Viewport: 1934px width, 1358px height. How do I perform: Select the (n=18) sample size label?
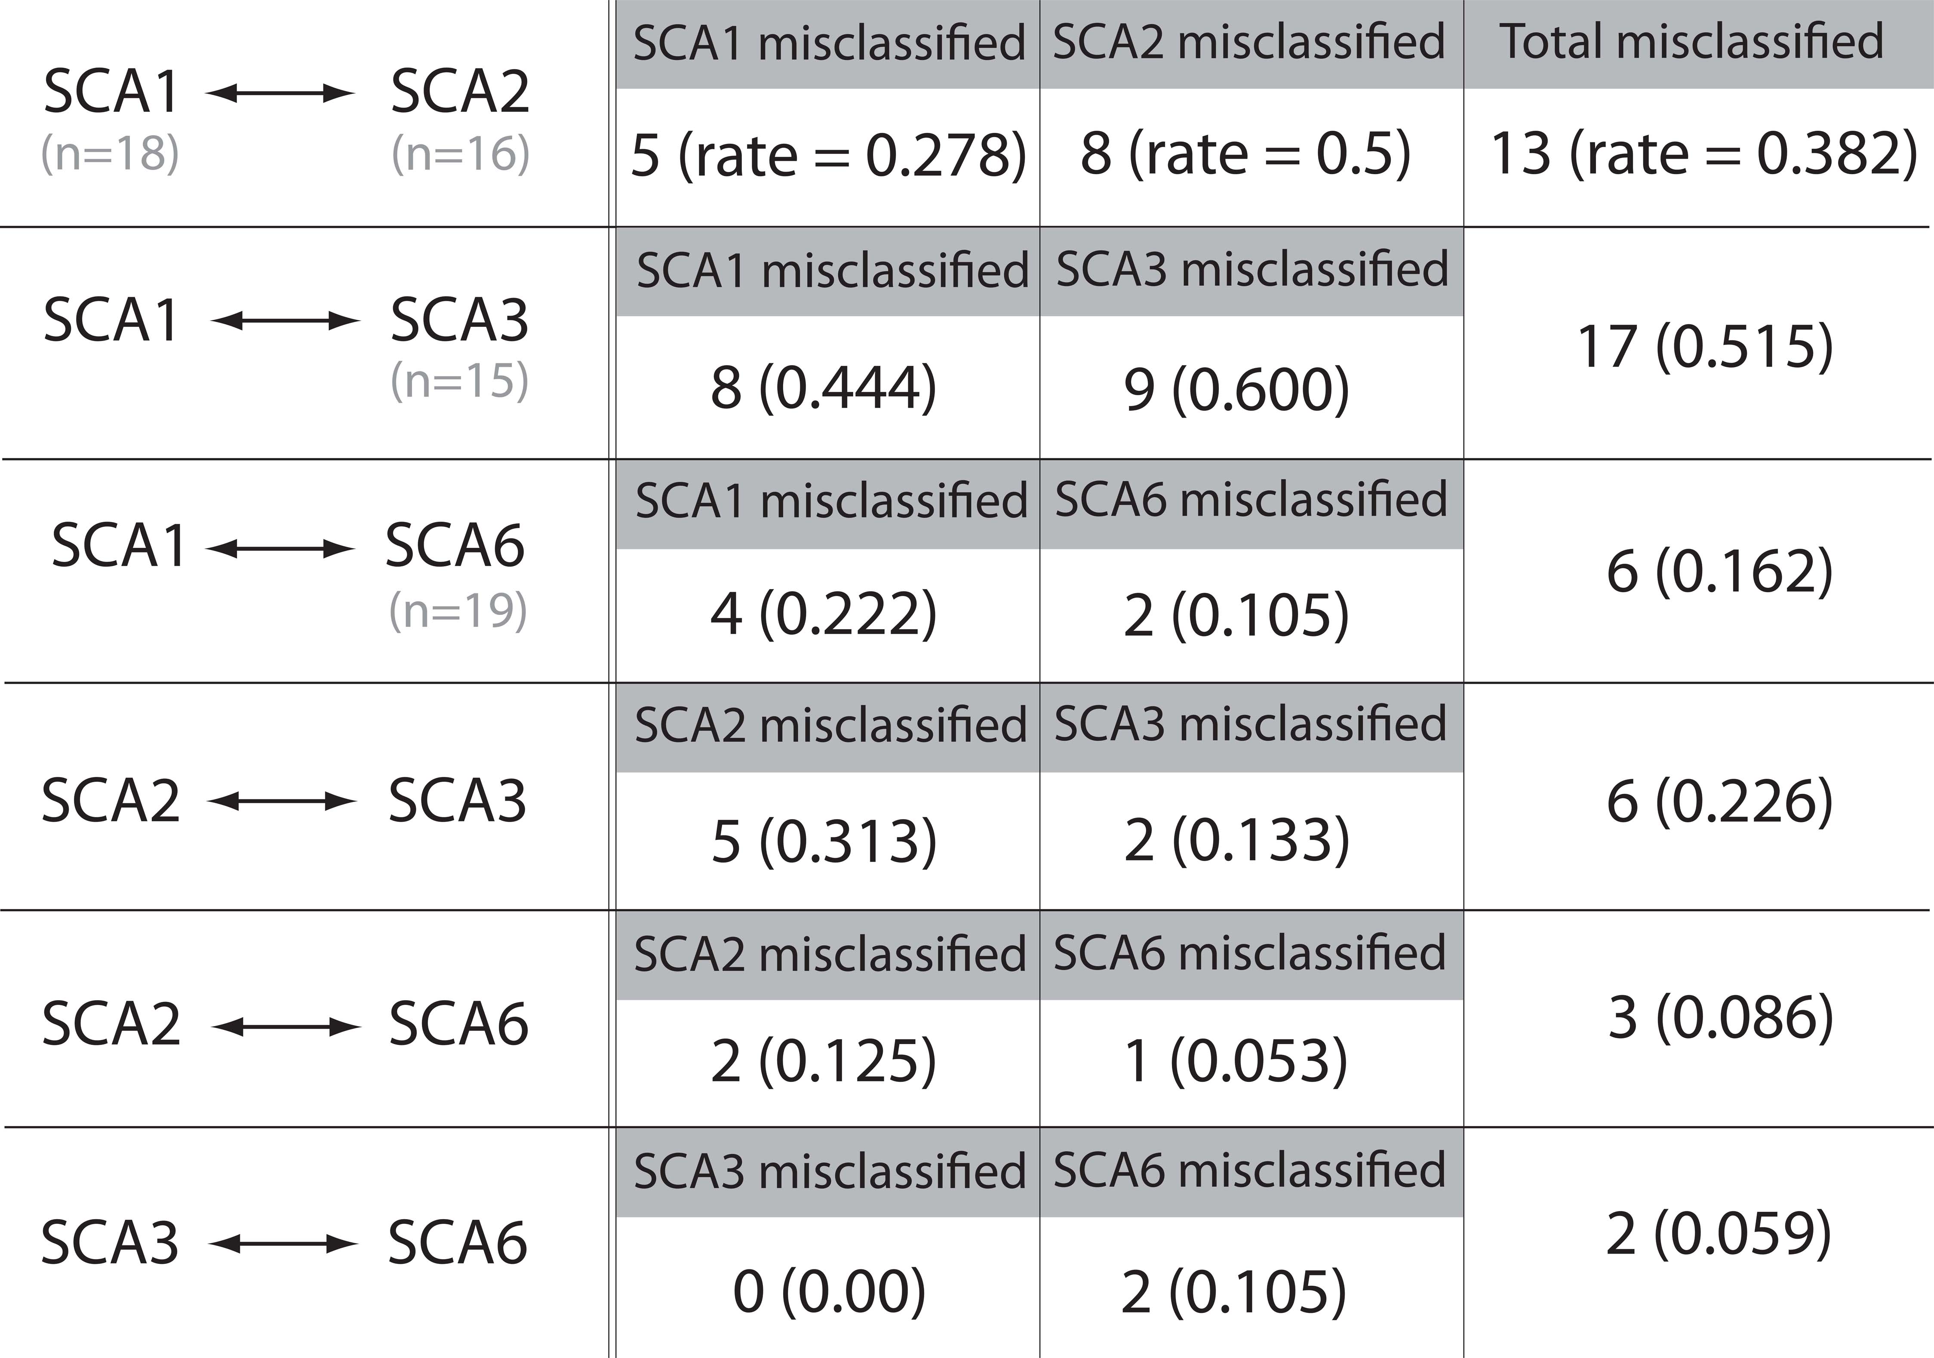(x=111, y=154)
